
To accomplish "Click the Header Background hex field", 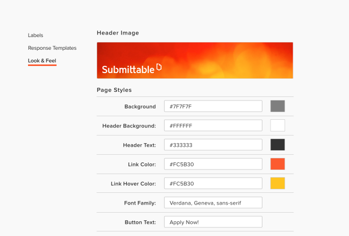I will click(213, 125).
